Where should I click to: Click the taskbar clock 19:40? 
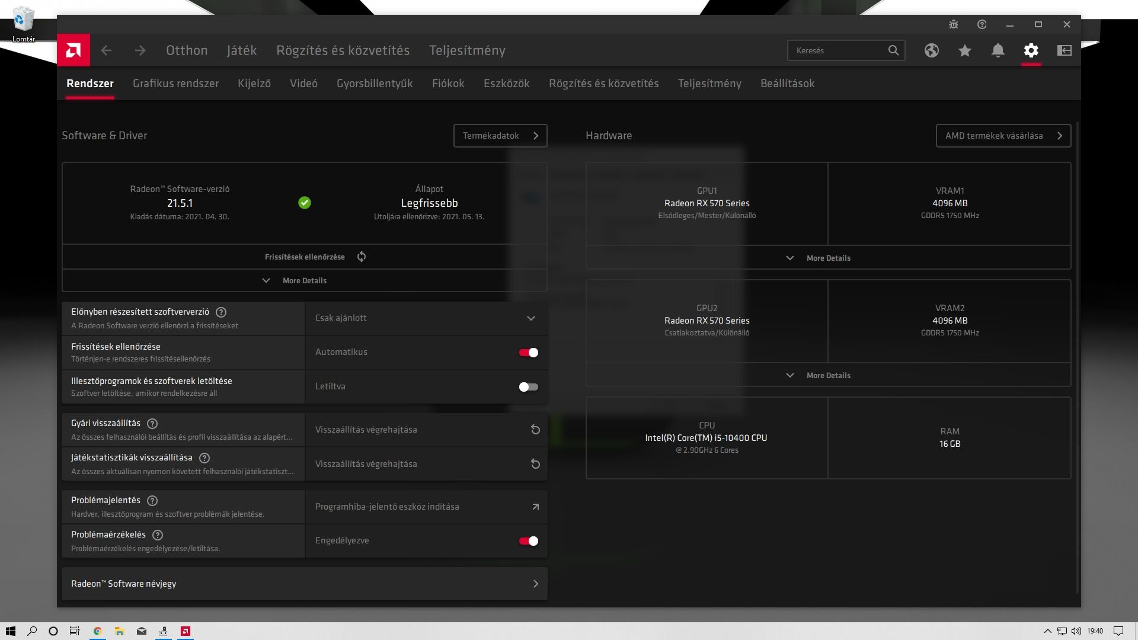click(x=1095, y=631)
